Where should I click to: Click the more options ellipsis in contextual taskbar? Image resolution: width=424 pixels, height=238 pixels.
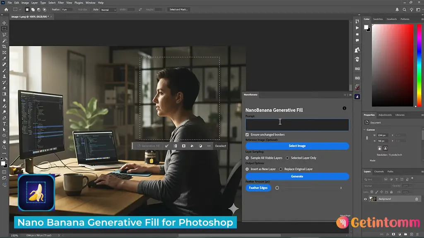209,146
